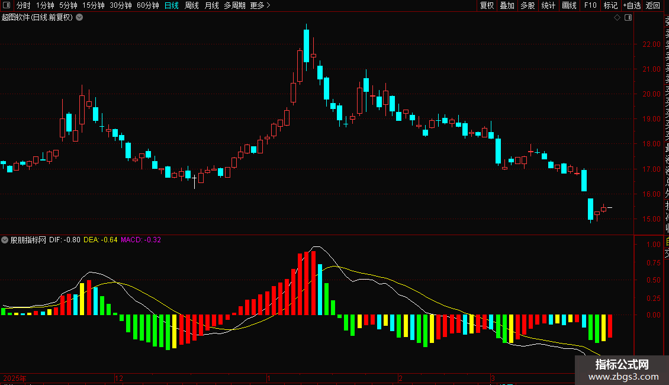Open the 统计 statistics button

point(548,5)
